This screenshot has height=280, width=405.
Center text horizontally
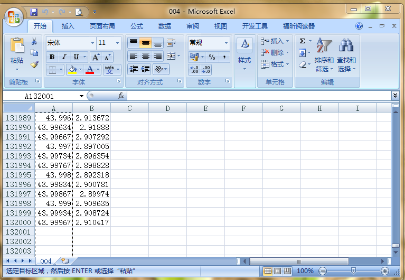(145, 55)
